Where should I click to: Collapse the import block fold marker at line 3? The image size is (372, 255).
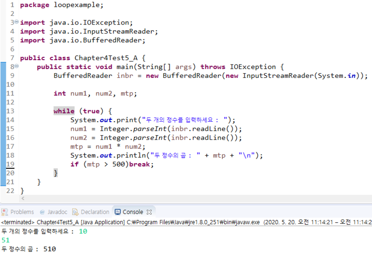[x=16, y=22]
